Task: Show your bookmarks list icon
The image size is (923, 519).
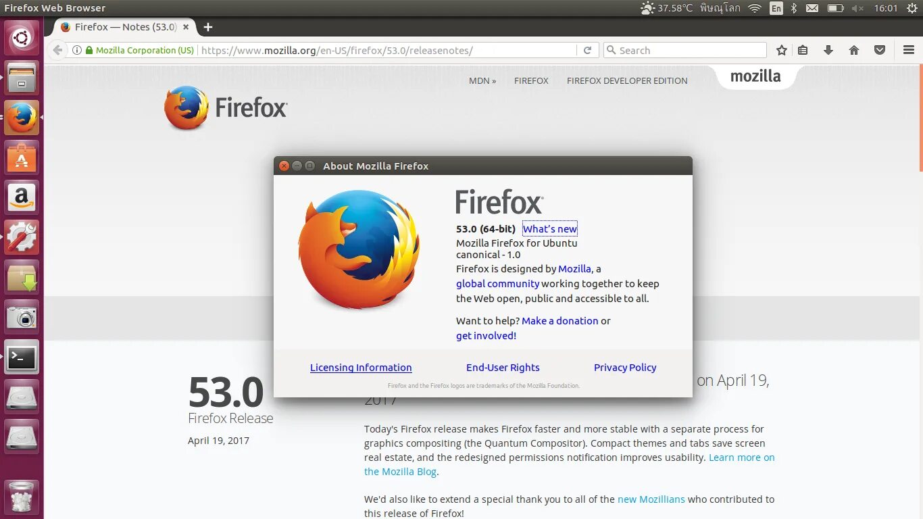Action: [x=803, y=50]
